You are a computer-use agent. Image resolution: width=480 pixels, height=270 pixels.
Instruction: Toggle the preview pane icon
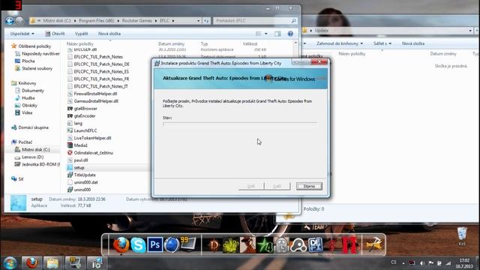(x=277, y=34)
